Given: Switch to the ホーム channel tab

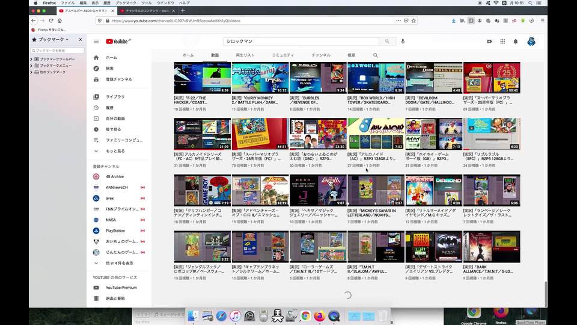Looking at the screenshot, I should (x=188, y=55).
